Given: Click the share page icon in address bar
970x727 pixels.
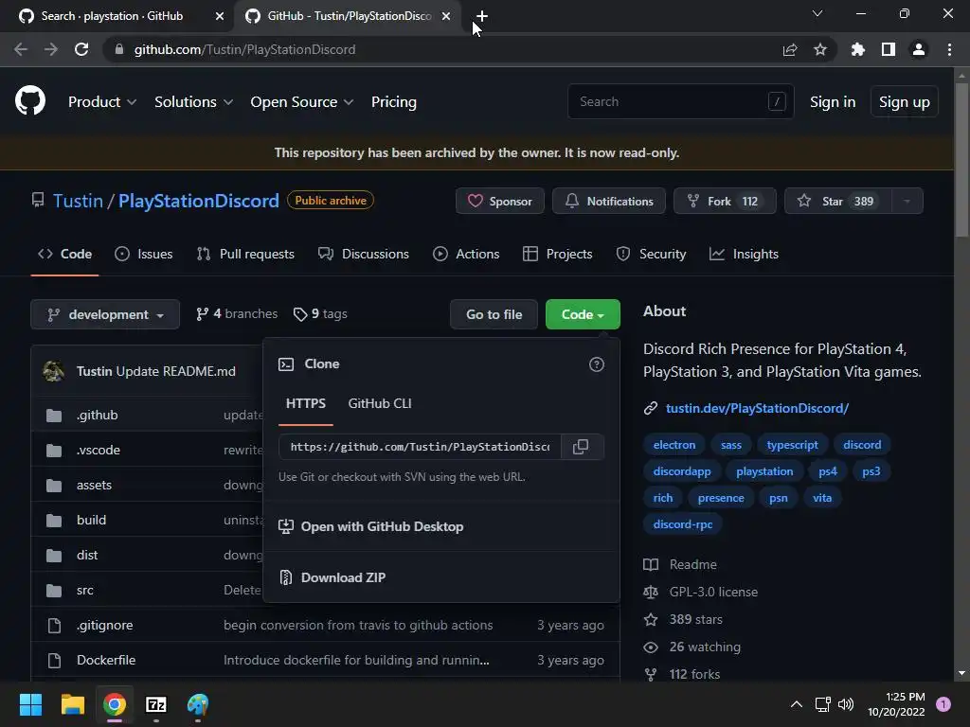Looking at the screenshot, I should pyautogui.click(x=790, y=49).
